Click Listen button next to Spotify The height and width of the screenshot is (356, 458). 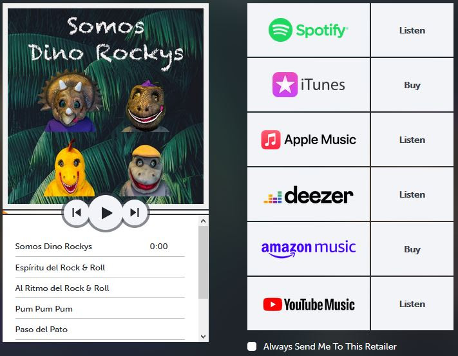click(x=412, y=30)
